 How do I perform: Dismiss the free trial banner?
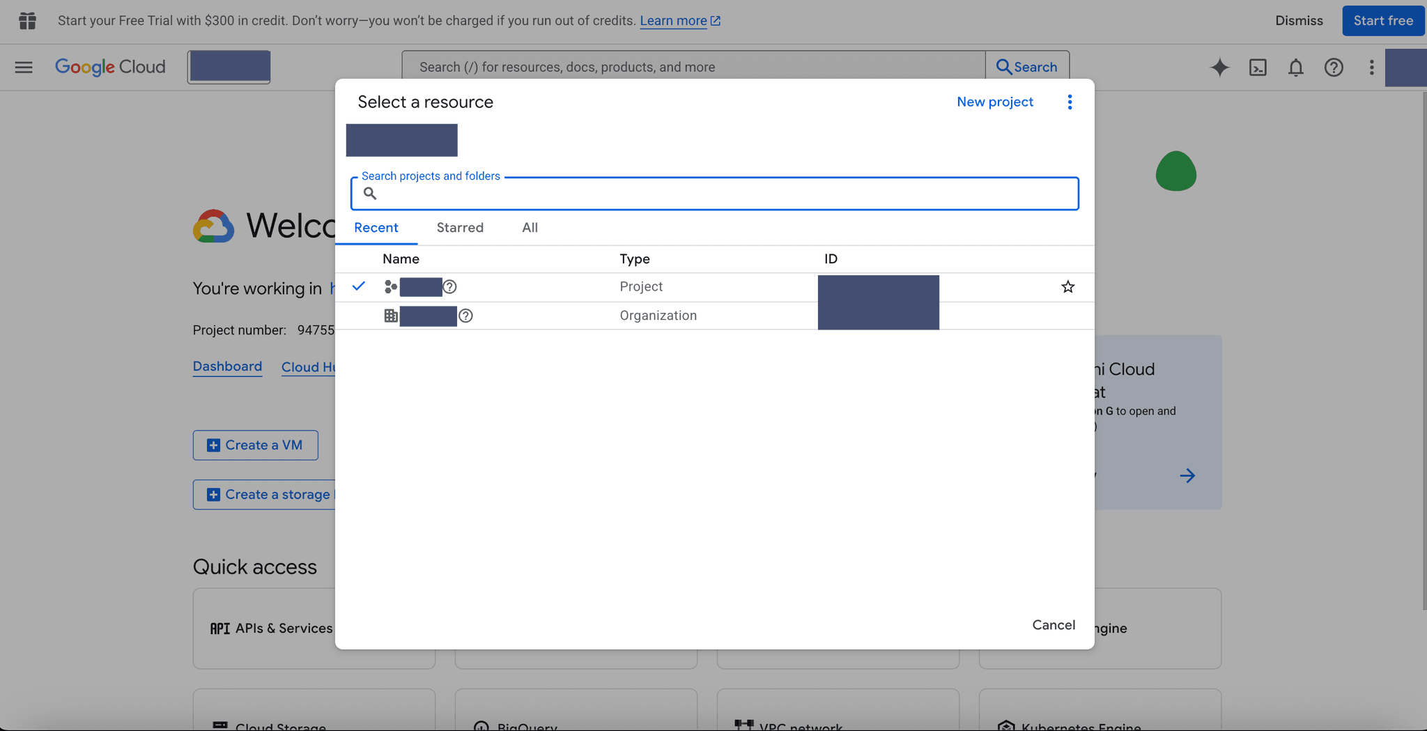pos(1299,20)
